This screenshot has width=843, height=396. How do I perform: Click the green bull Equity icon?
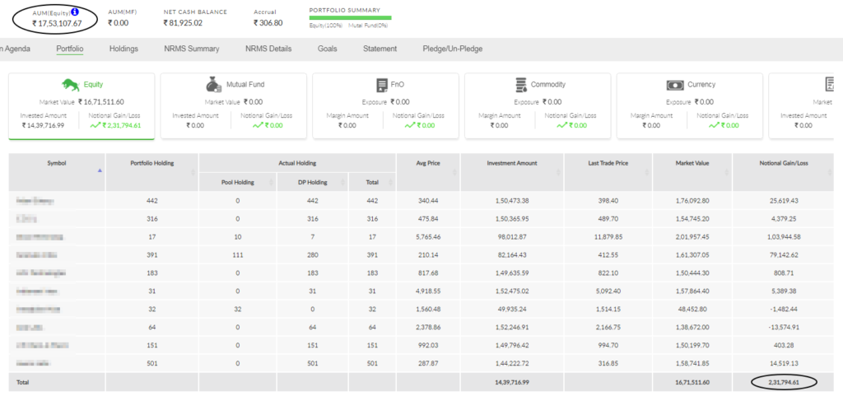point(71,85)
